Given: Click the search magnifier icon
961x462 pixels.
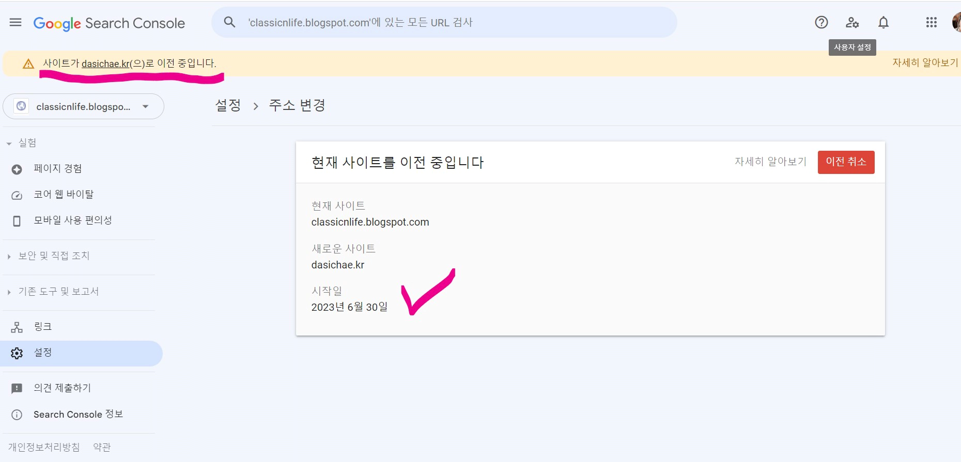Looking at the screenshot, I should tap(229, 22).
